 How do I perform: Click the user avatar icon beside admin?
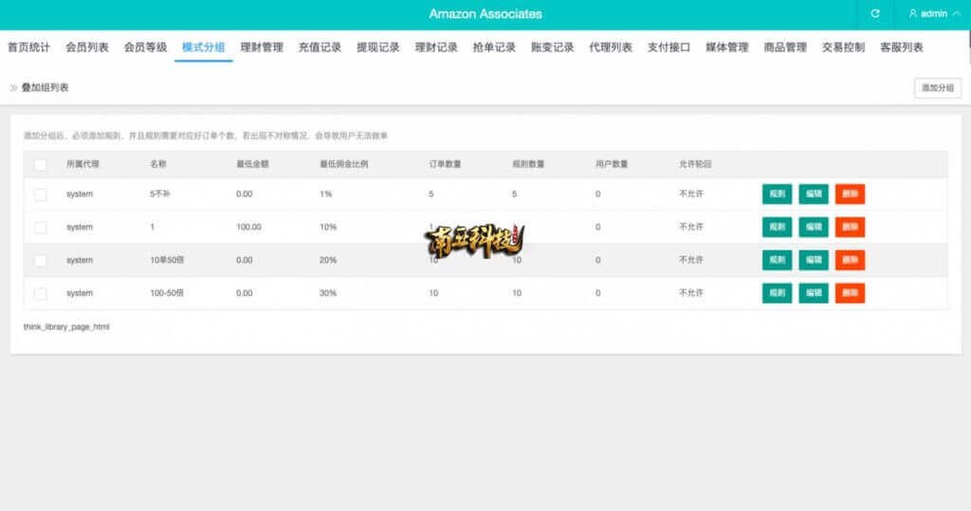(x=913, y=14)
